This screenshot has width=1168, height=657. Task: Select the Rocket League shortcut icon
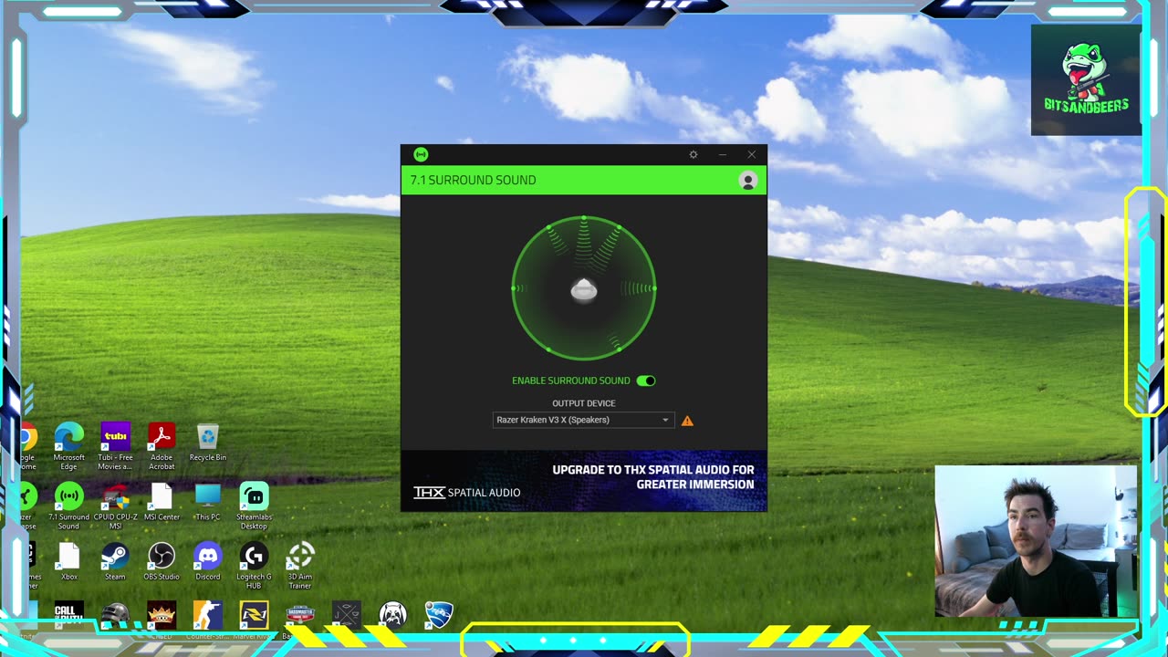point(439,615)
